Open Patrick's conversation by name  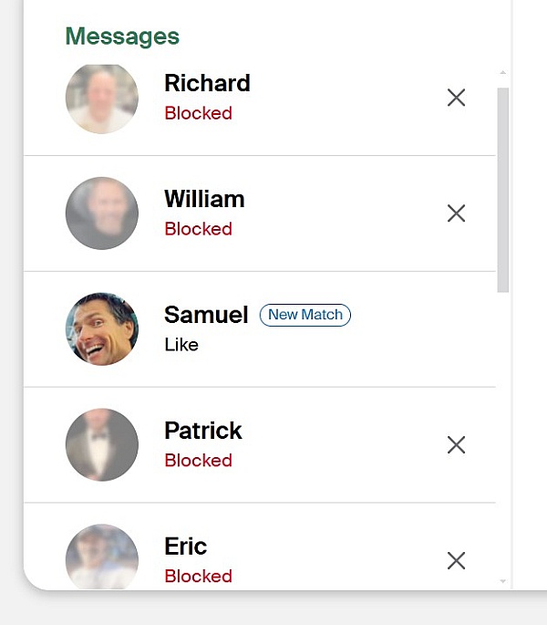coord(203,431)
